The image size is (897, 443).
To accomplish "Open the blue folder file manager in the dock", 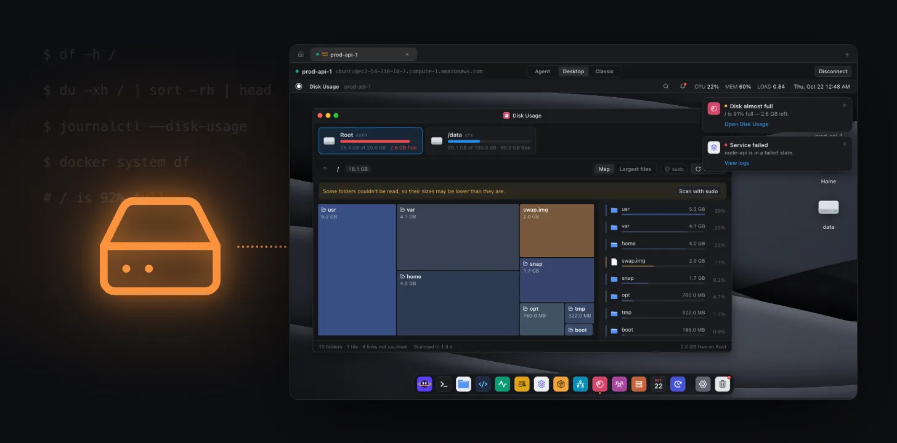I will pyautogui.click(x=463, y=385).
